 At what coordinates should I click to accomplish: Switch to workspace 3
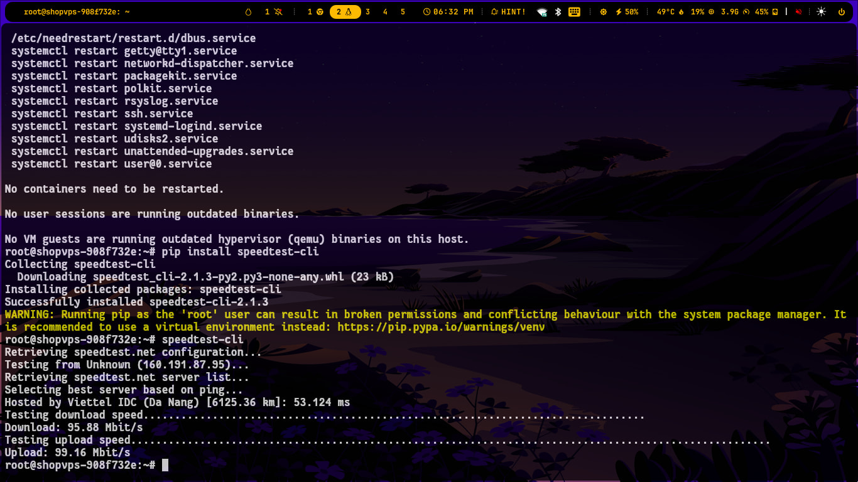[367, 12]
